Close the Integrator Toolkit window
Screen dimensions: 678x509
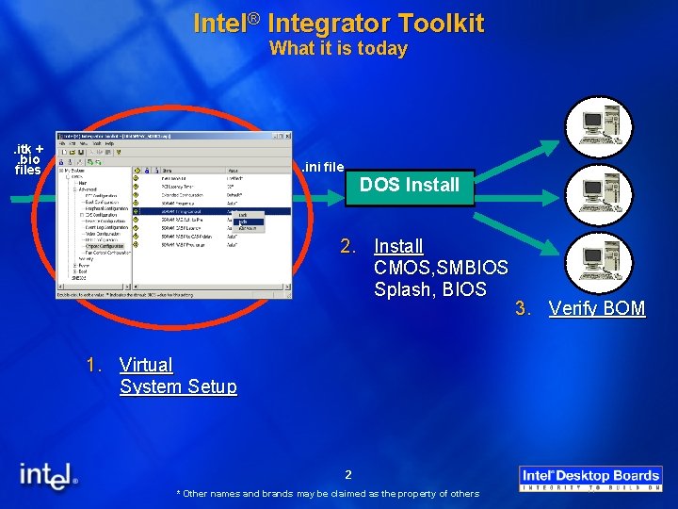coord(288,136)
